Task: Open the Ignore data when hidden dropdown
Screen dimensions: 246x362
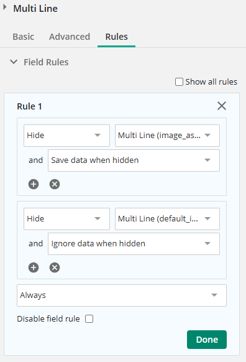Action: click(134, 244)
